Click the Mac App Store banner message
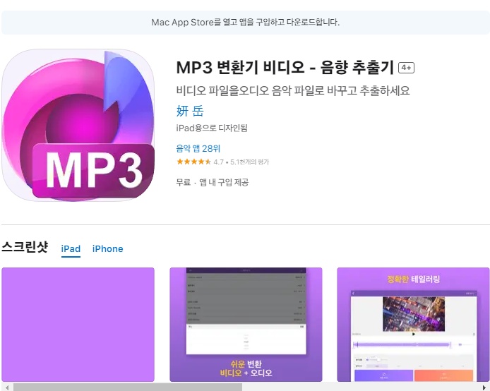The height and width of the screenshot is (391, 490). 245,23
